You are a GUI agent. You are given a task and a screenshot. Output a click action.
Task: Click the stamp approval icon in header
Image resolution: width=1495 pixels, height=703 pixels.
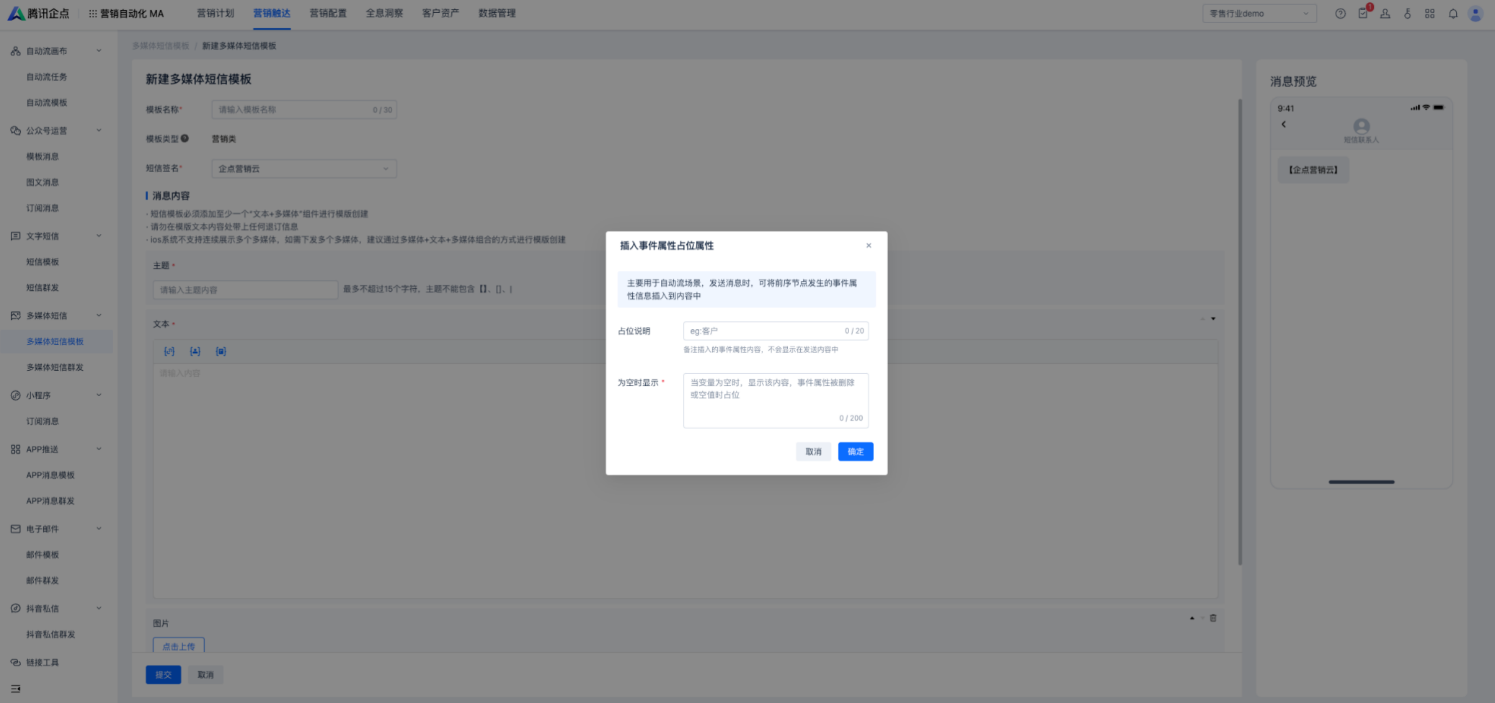[x=1385, y=14]
